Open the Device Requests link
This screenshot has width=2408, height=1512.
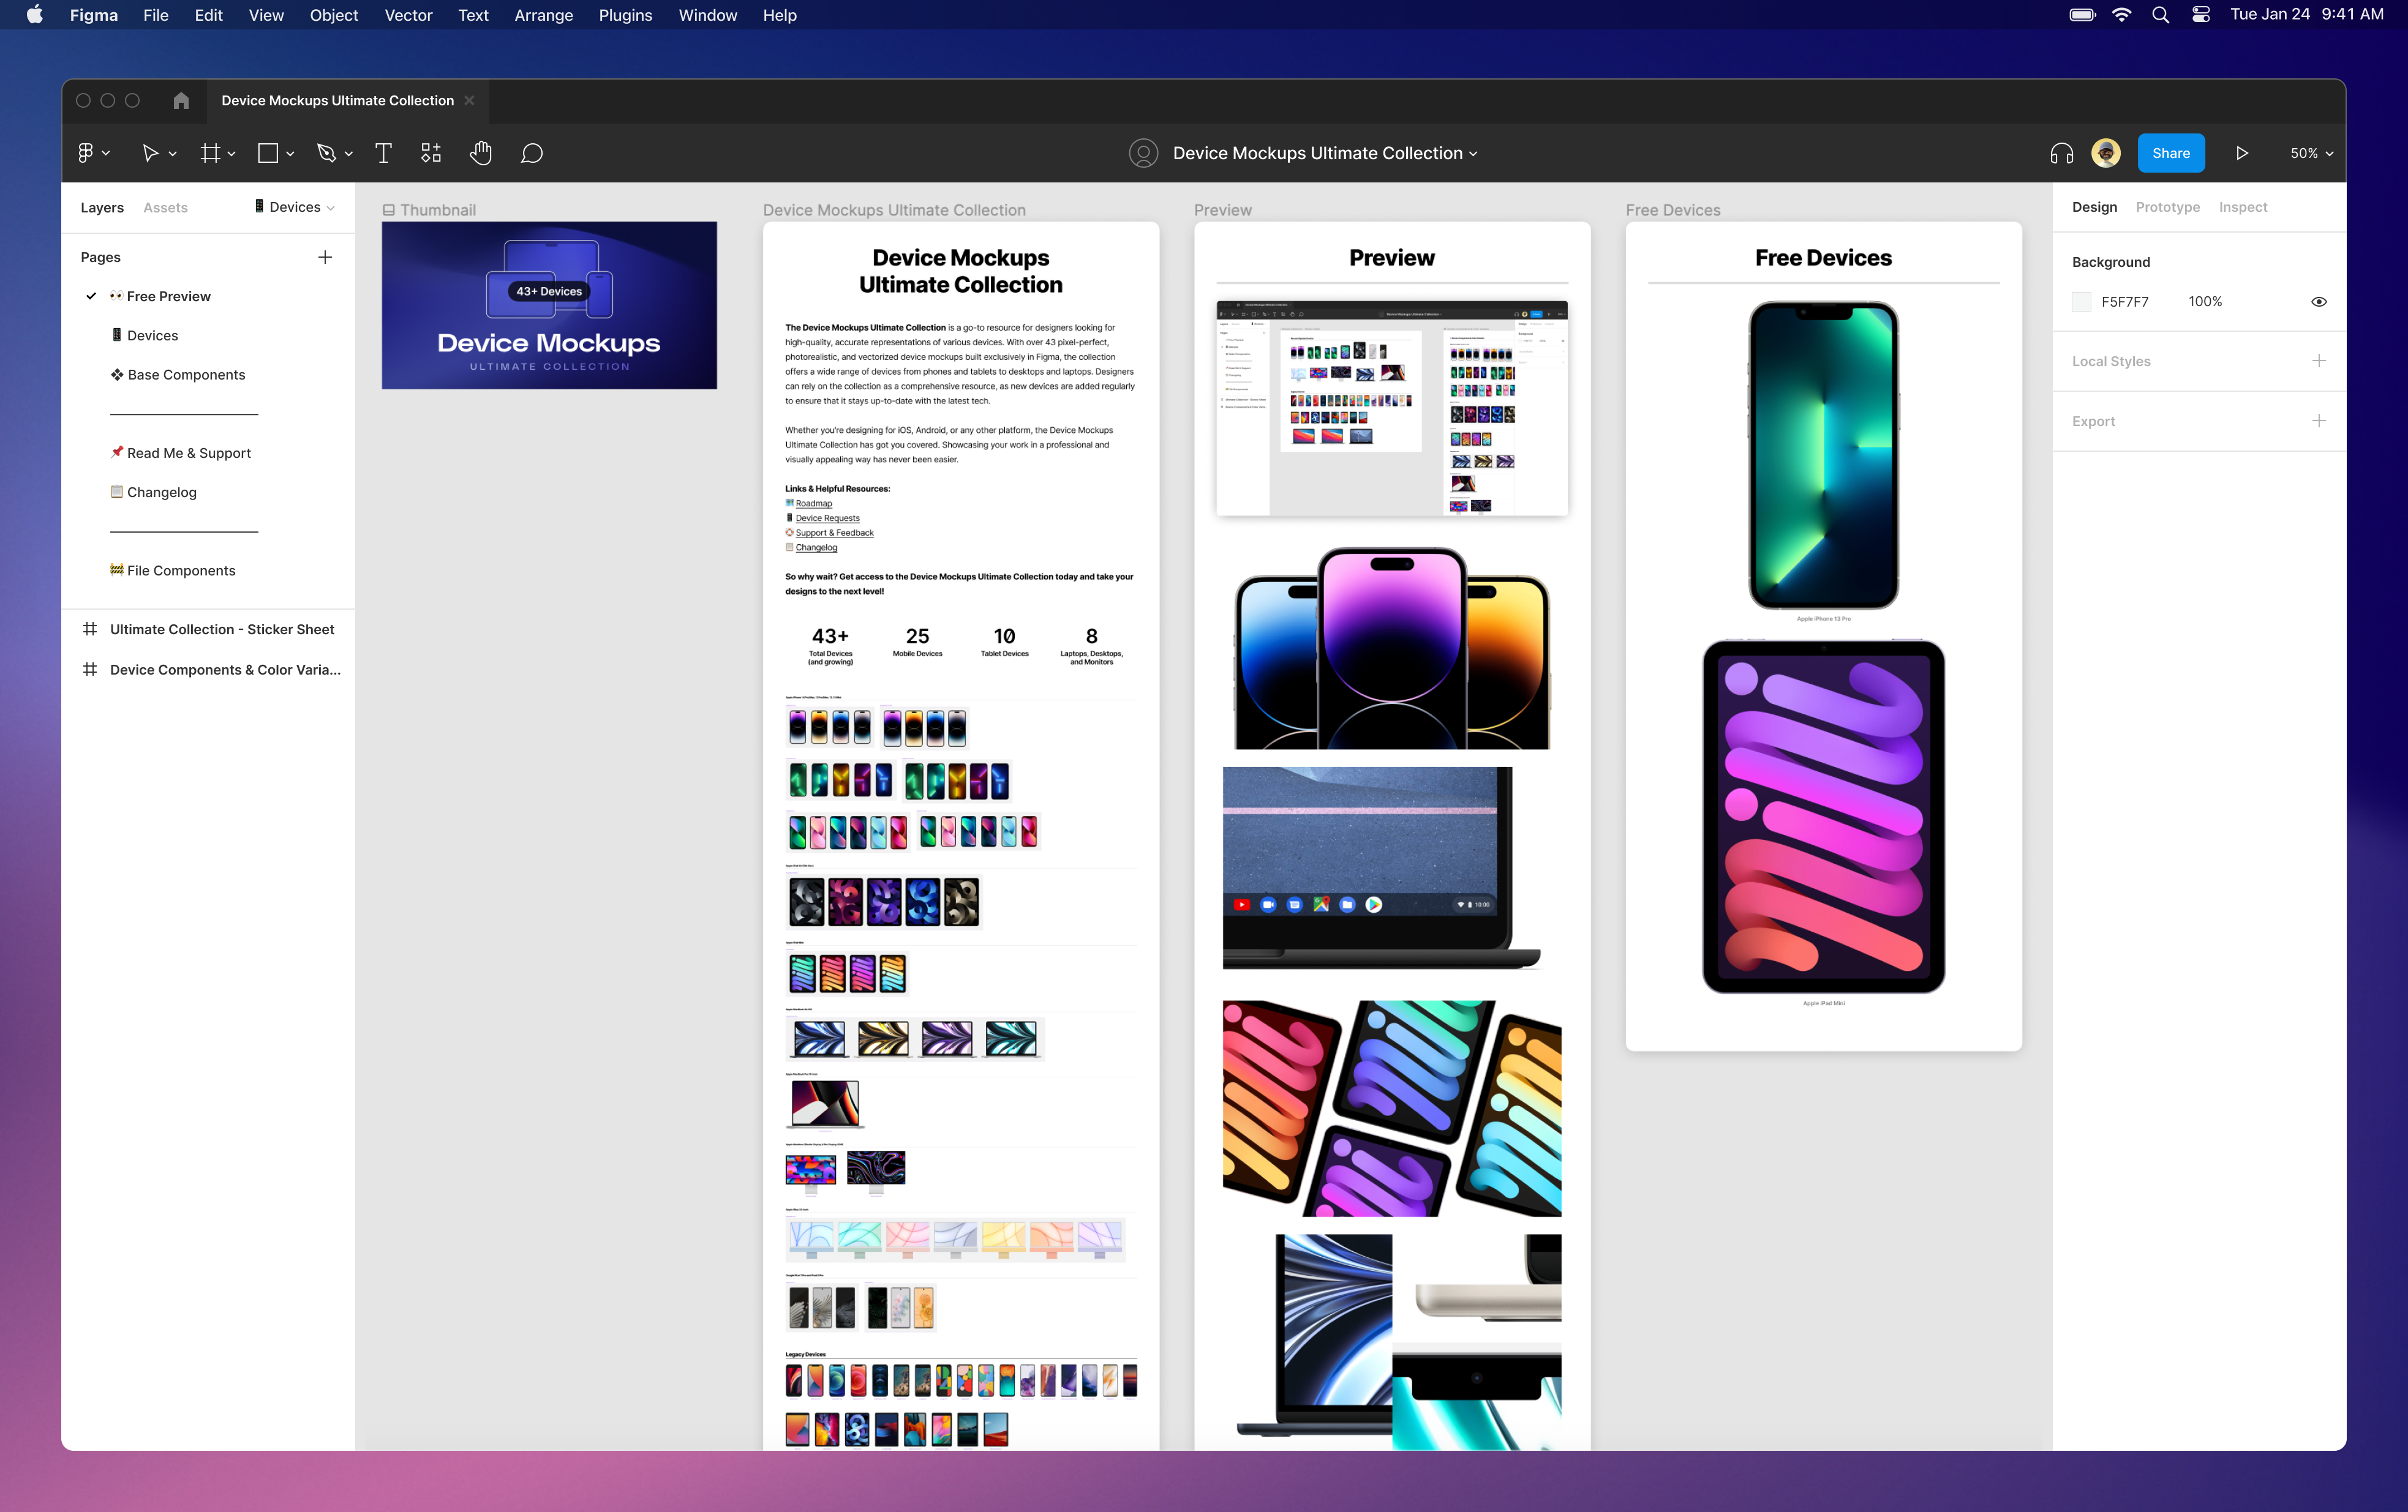click(827, 518)
